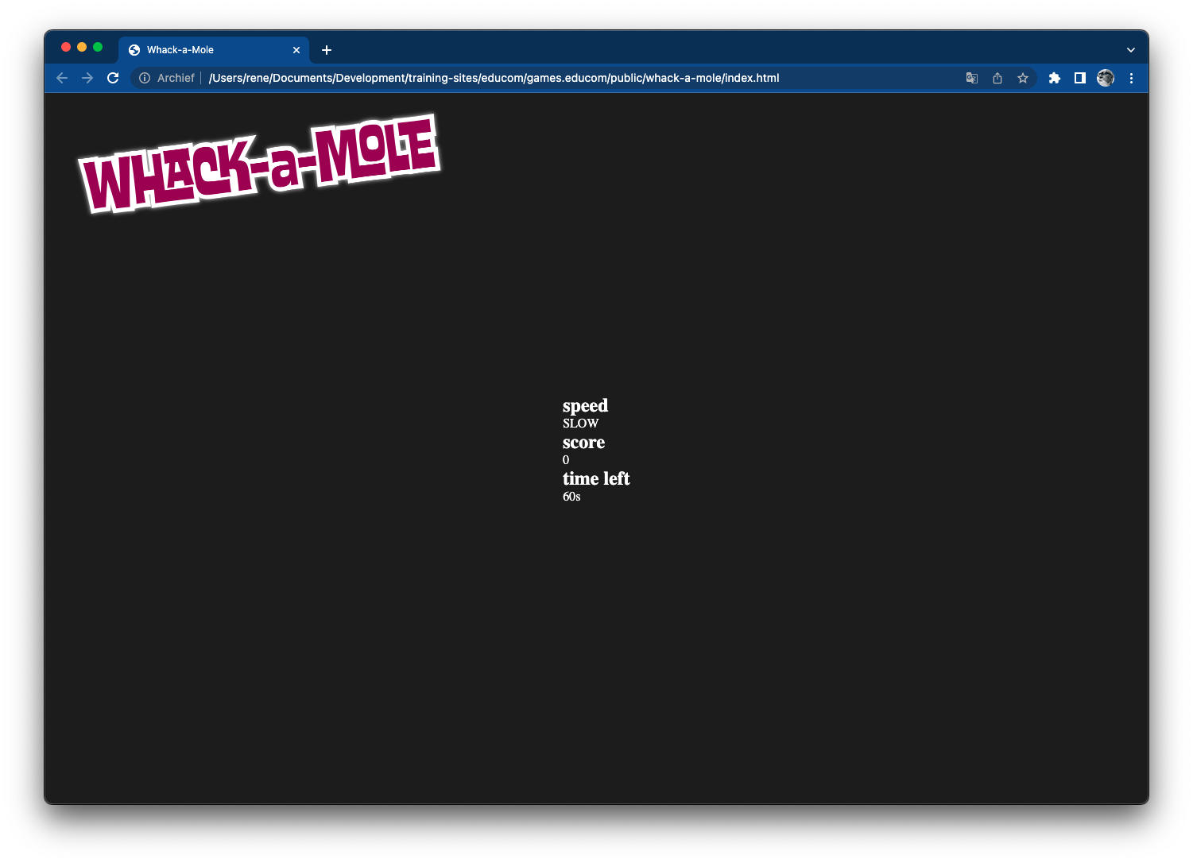Click the address bar URL
The image size is (1193, 863).
[x=493, y=78]
